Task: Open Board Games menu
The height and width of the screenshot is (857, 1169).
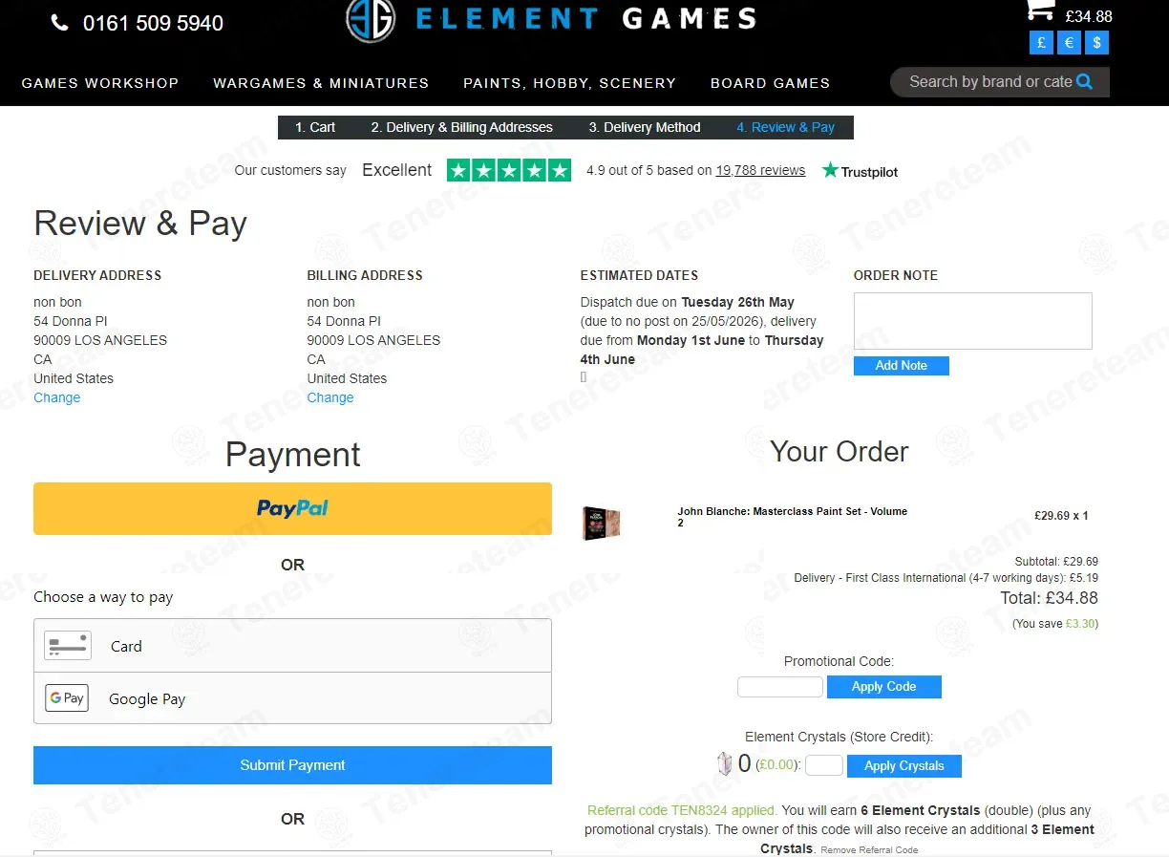Action: (770, 83)
